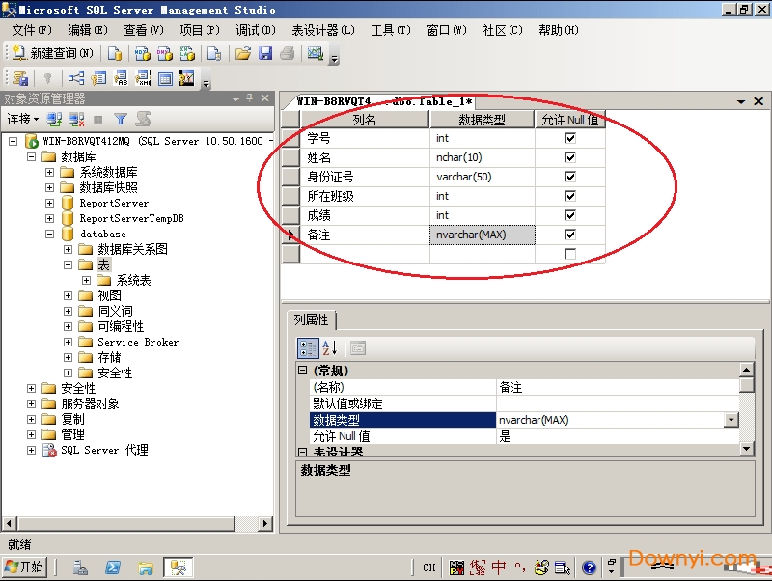Open the 表设计器 menu
Screen dimensions: 772x581
pos(322,30)
